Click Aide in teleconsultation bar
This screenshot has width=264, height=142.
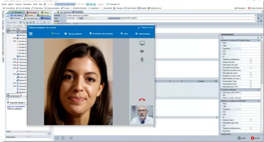tap(124, 34)
